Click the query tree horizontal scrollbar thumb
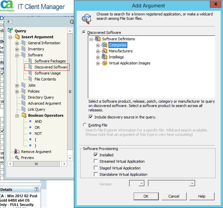Image resolution: width=223 pixels, height=208 pixels. point(36,164)
